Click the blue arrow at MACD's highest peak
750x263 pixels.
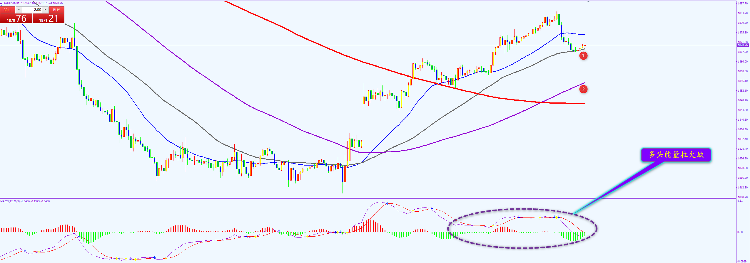click(387, 203)
